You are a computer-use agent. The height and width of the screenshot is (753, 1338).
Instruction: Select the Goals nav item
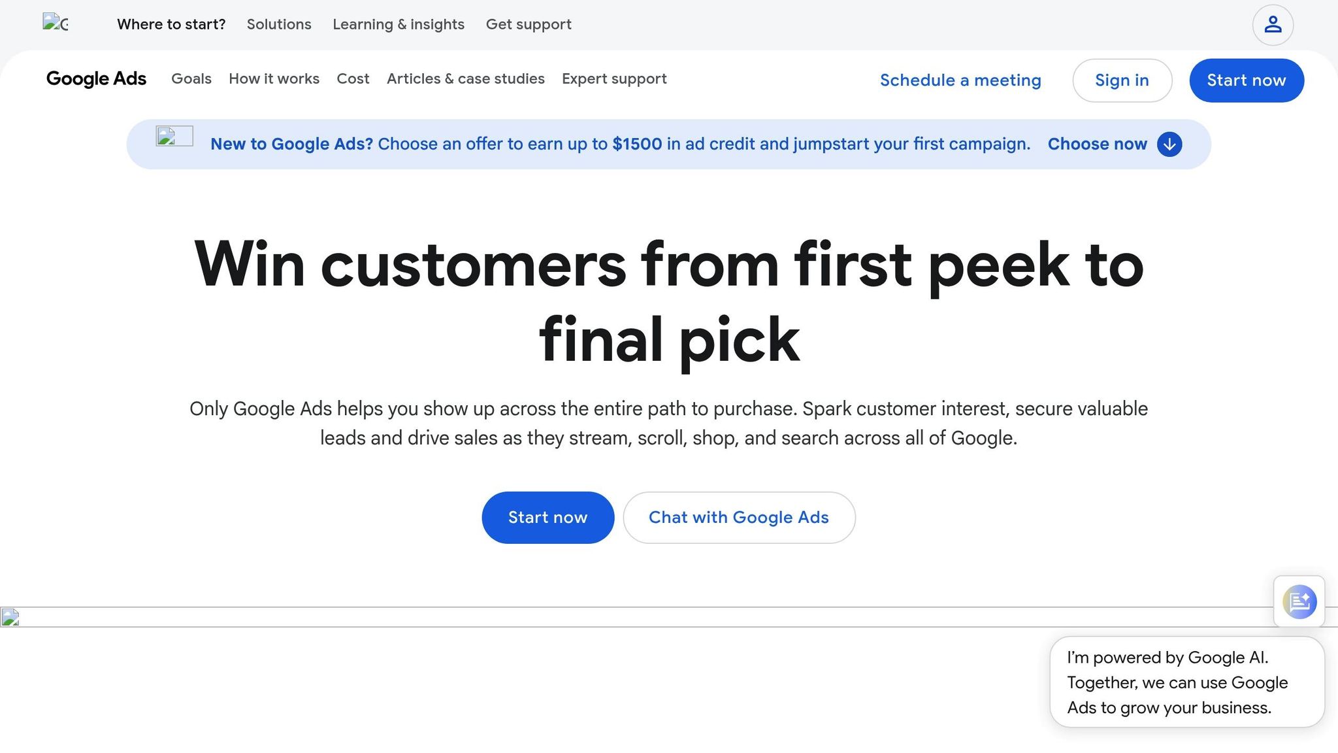[191, 78]
